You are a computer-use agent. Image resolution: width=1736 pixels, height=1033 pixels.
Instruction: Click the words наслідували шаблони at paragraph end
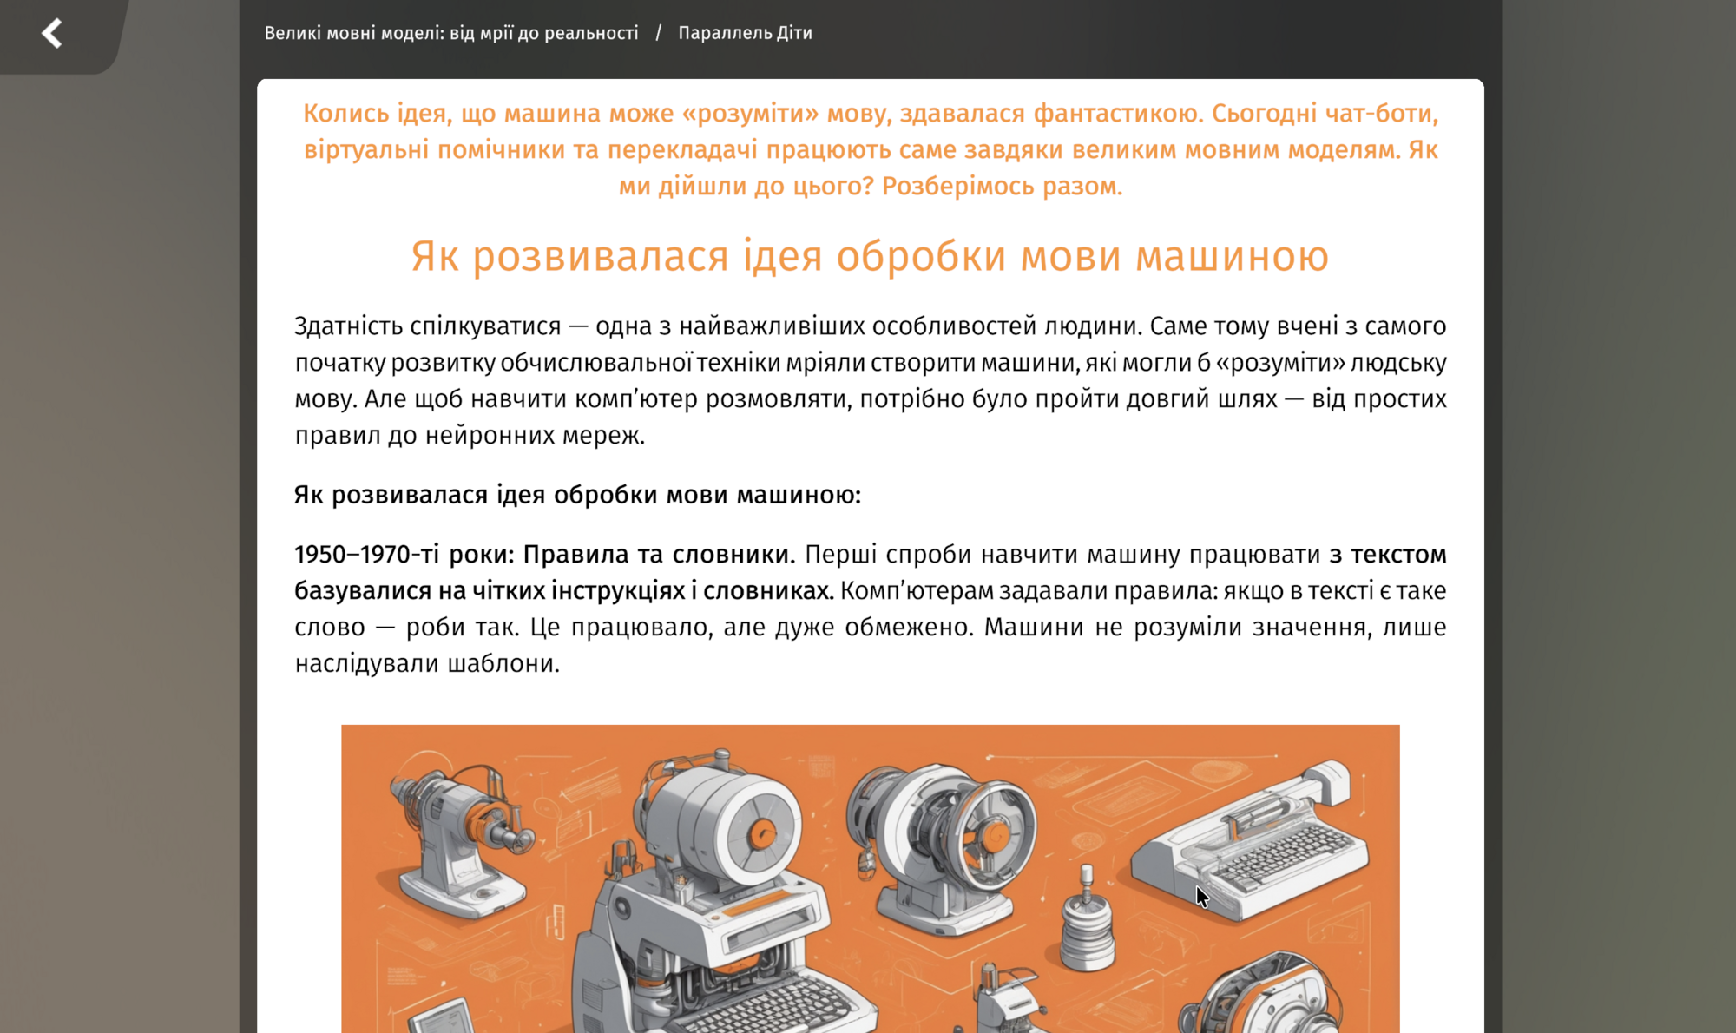[425, 662]
